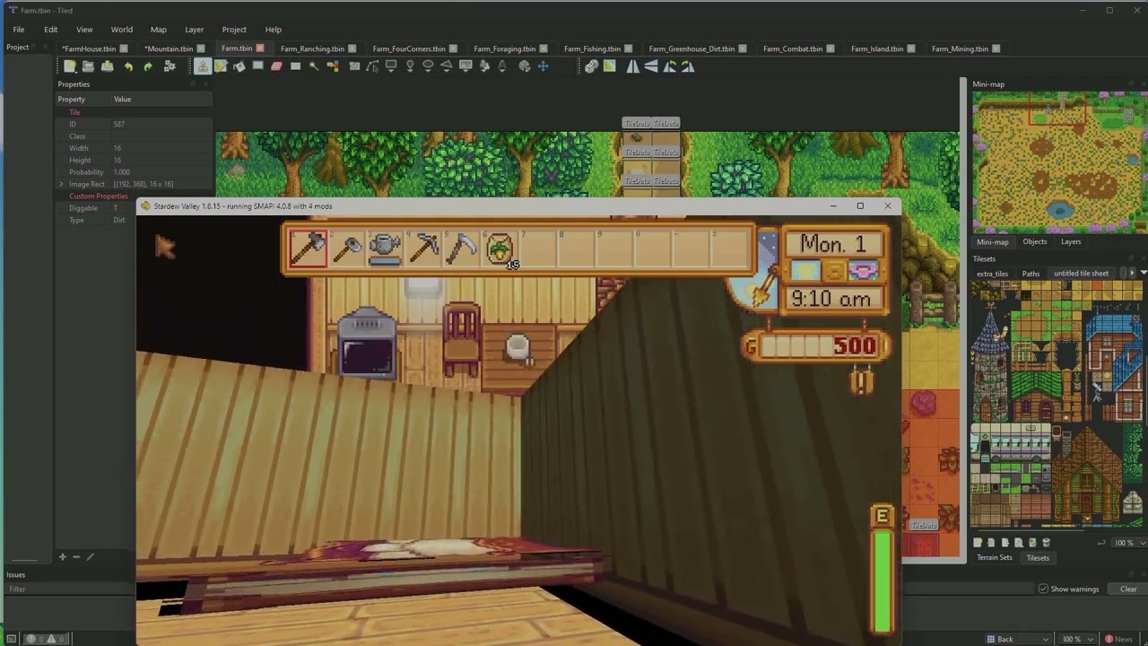Click the journal icon below gold counter

pyautogui.click(x=862, y=380)
